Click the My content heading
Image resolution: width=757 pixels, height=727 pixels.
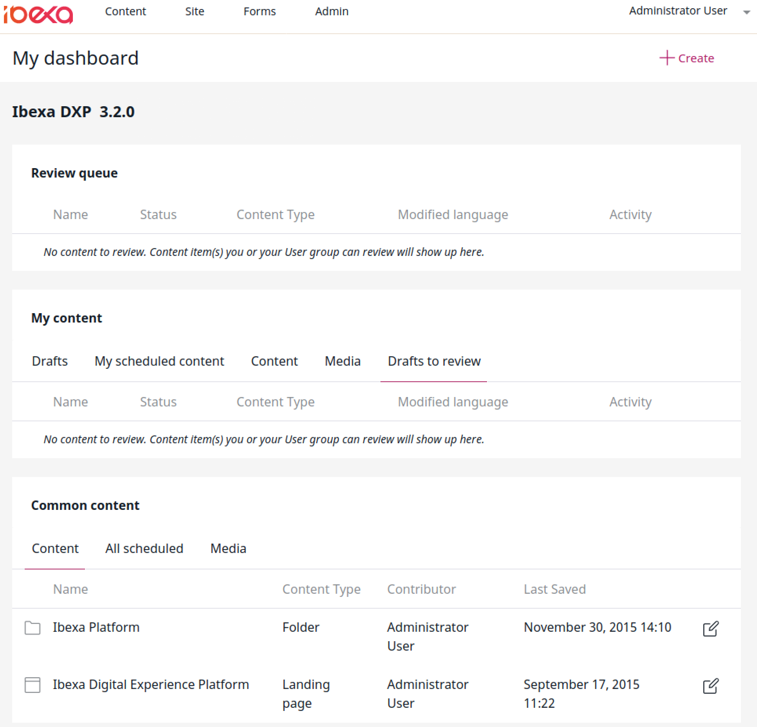67,318
